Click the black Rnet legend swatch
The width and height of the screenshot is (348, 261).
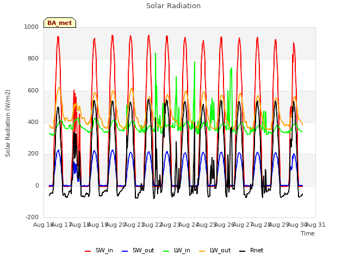click(243, 251)
